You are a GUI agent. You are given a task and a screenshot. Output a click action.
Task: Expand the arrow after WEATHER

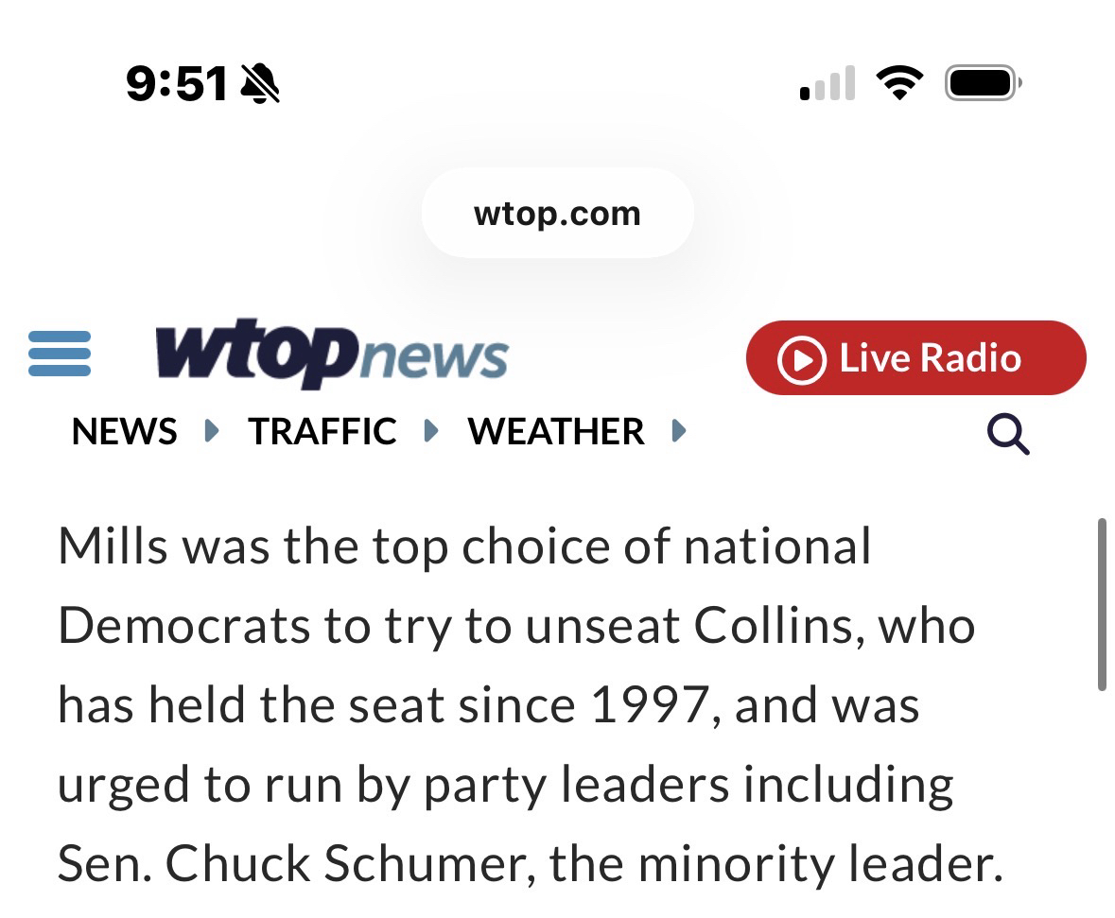(x=677, y=432)
